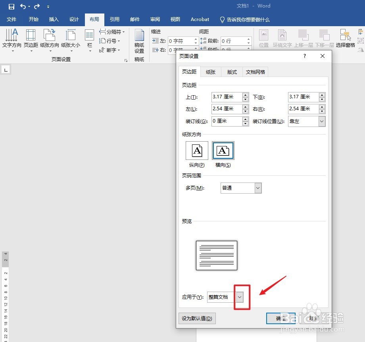Viewport: 365px width, 342px height.
Task: Open the 页边距 margins ribbon button
Action: pos(31,40)
